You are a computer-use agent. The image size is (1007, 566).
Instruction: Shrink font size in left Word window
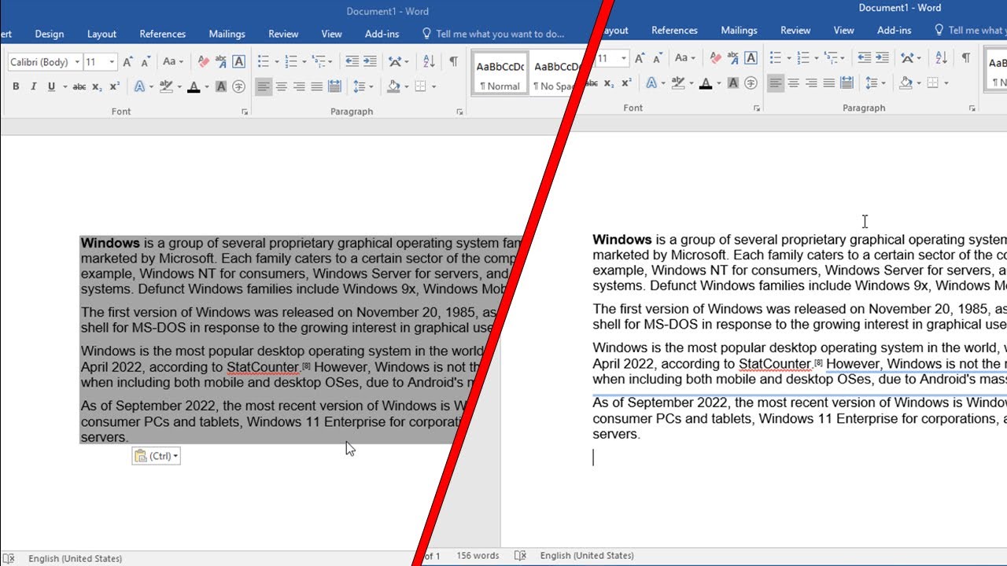click(146, 61)
